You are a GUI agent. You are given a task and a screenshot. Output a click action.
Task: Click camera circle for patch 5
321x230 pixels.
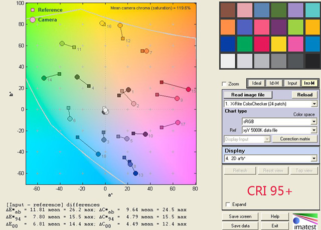point(127,139)
